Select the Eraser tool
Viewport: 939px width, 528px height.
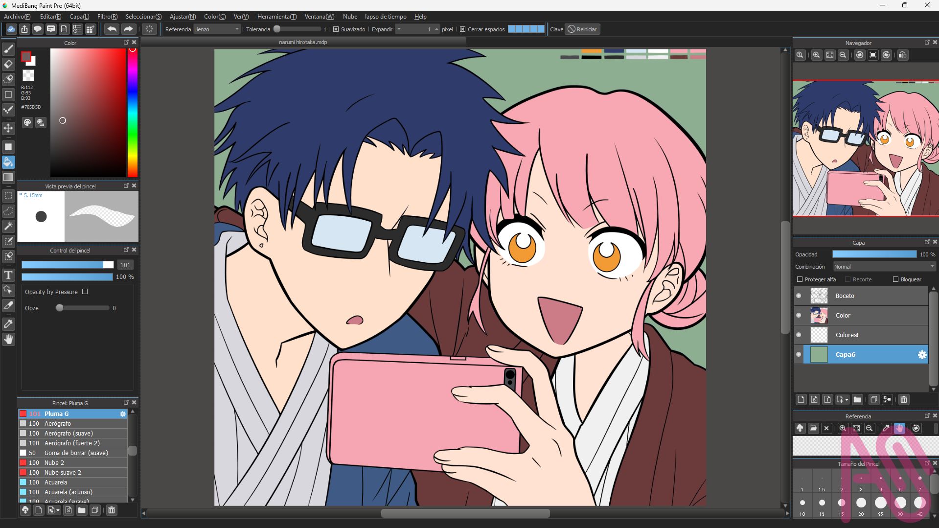coord(8,64)
